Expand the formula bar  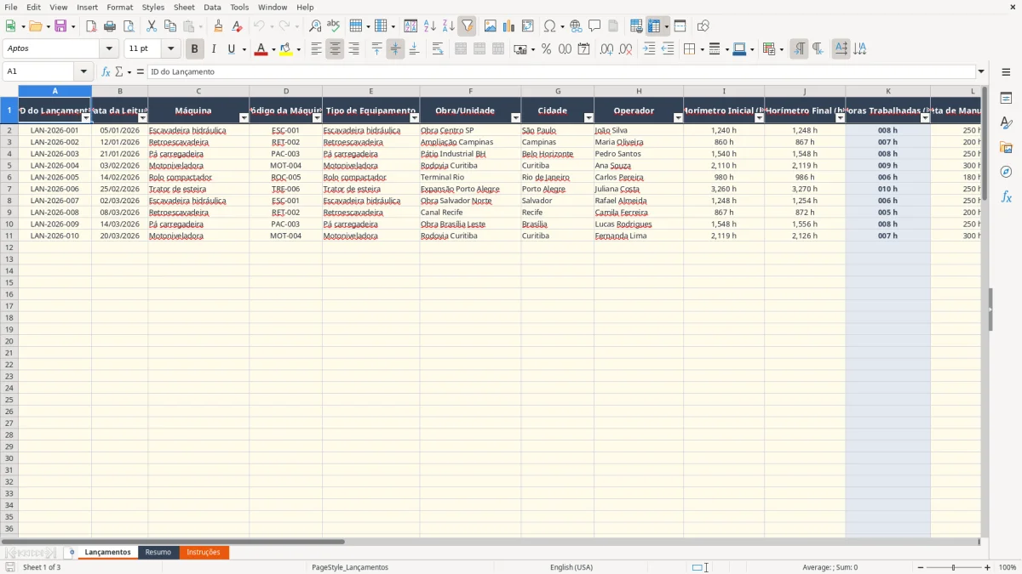tap(981, 72)
